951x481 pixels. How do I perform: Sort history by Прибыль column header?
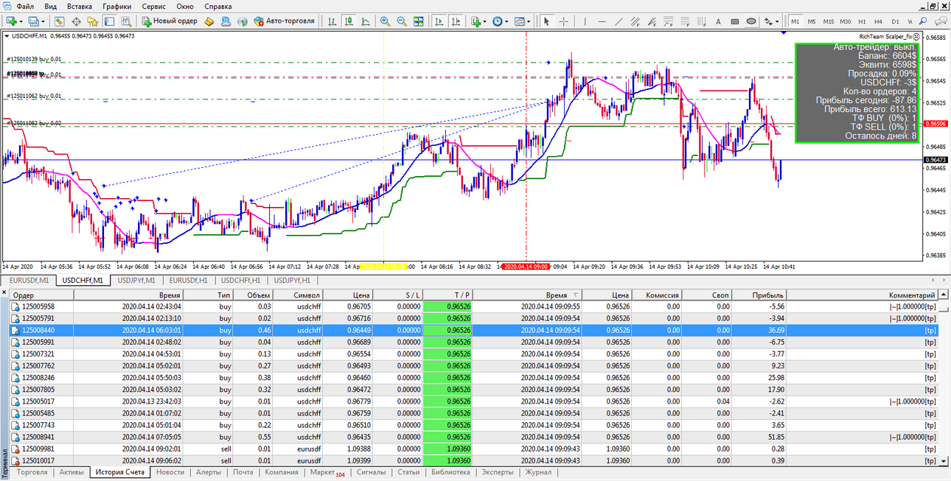click(x=767, y=295)
